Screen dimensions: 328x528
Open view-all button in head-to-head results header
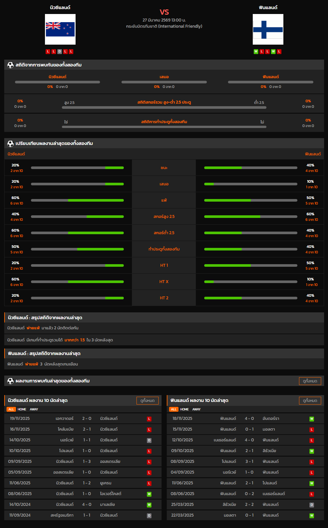pos(310,381)
